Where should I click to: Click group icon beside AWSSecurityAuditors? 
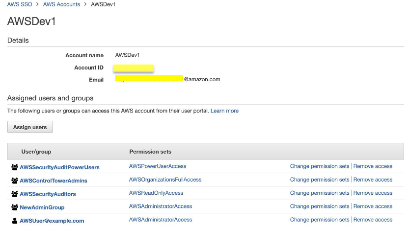[15, 194]
